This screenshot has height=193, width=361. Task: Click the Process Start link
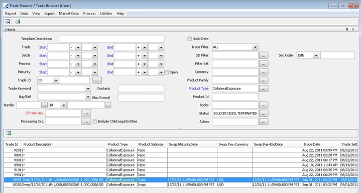pos(43,64)
